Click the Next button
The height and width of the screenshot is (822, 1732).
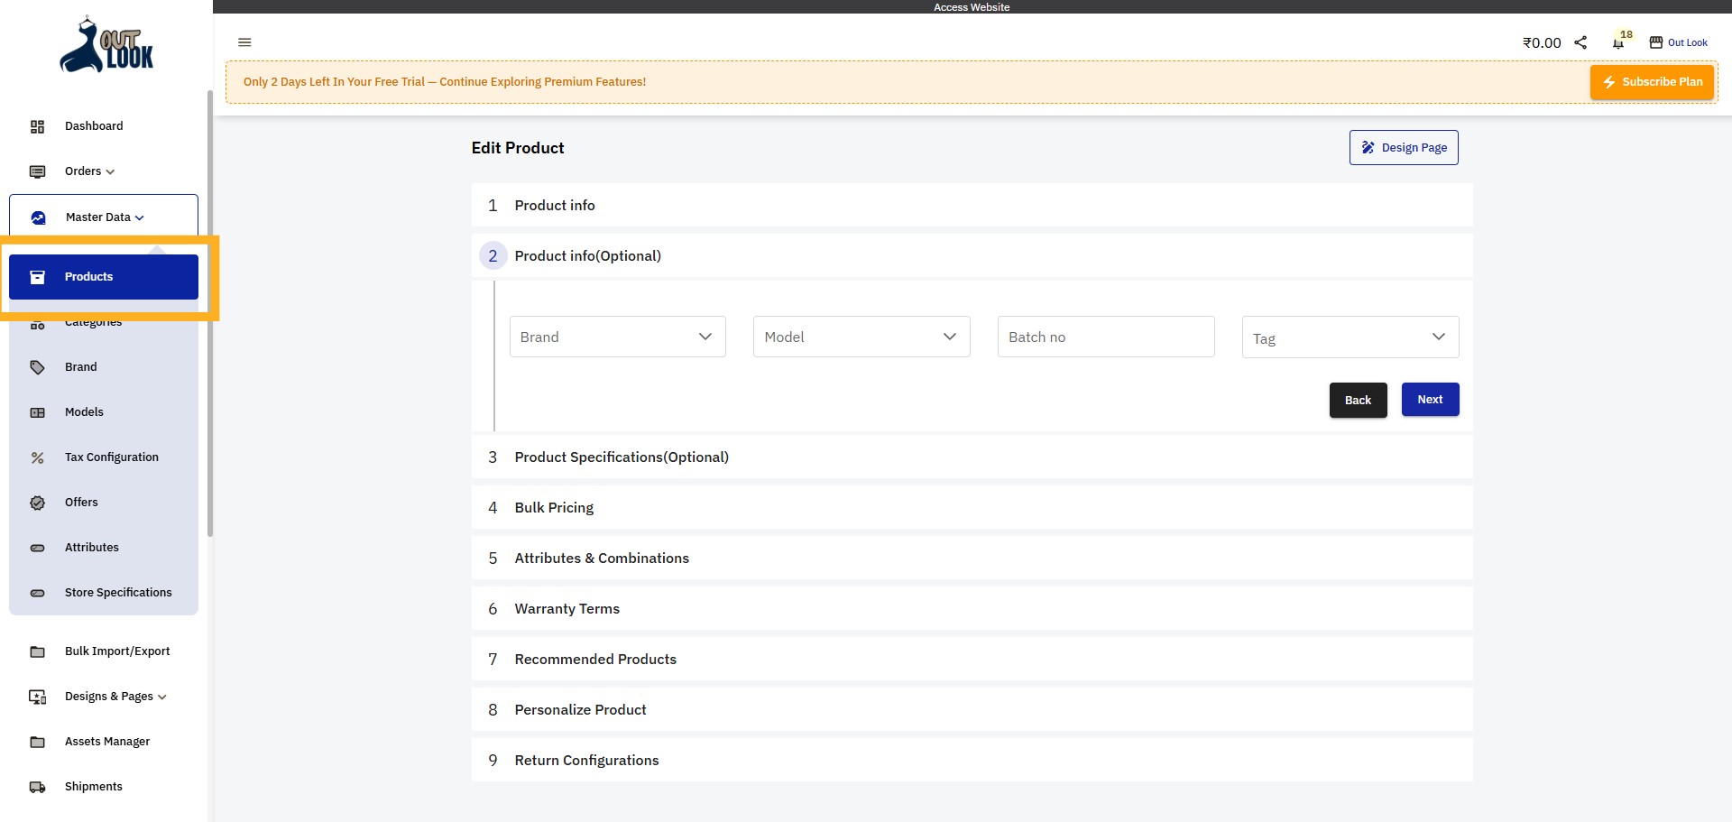(x=1430, y=400)
